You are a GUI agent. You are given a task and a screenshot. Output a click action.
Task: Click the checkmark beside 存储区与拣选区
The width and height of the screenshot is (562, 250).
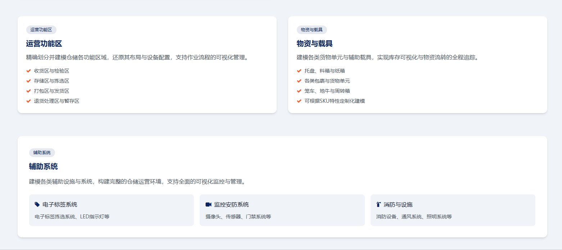click(x=29, y=81)
